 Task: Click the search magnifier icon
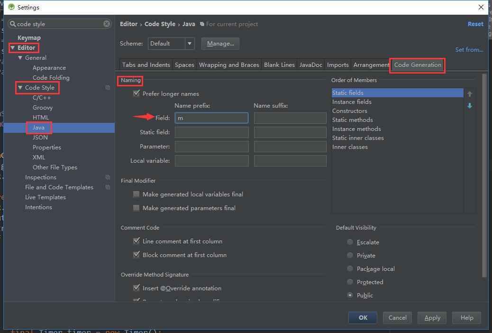pos(13,24)
